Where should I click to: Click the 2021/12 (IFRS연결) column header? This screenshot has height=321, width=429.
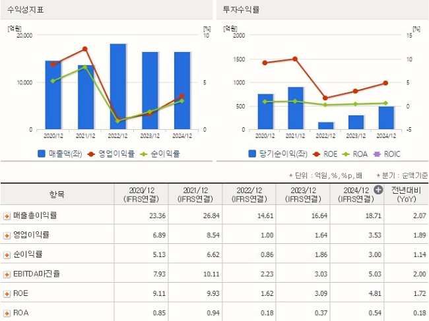[195, 194]
